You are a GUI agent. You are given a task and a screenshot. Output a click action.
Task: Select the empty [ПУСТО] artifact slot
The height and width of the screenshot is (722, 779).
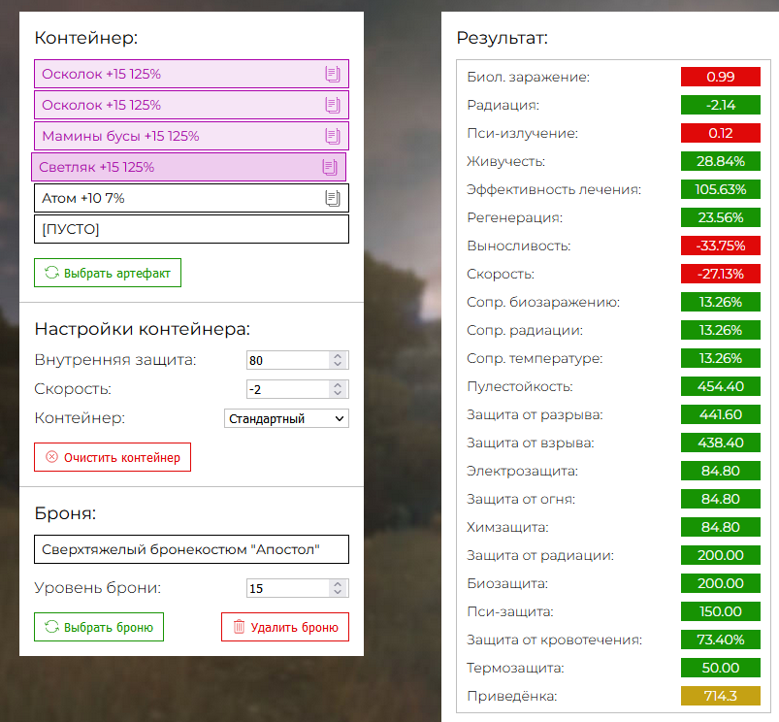click(191, 229)
